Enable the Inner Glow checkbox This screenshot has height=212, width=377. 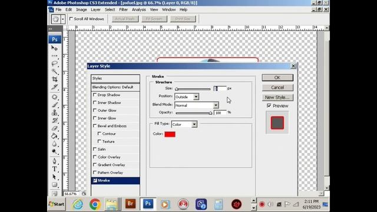pos(95,118)
